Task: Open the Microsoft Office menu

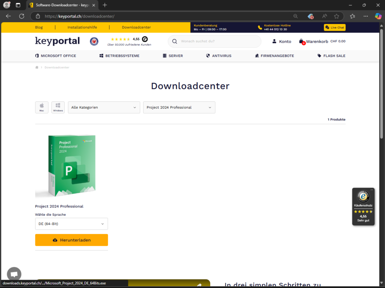Action: 56,56
